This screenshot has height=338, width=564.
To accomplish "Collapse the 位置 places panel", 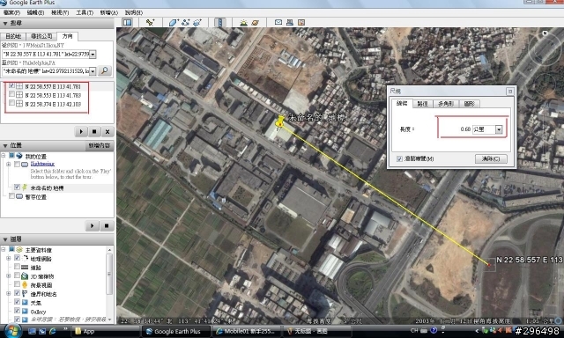I will 5,145.
